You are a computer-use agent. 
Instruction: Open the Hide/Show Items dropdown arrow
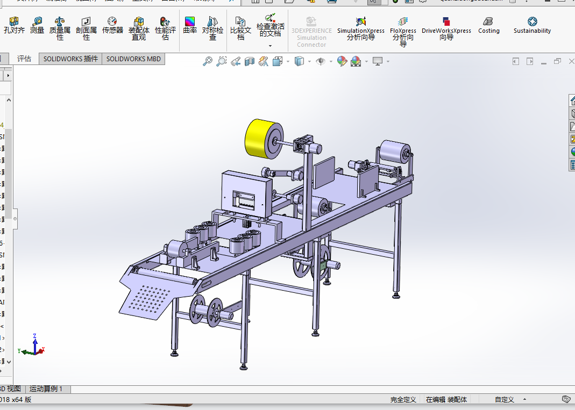click(x=331, y=62)
